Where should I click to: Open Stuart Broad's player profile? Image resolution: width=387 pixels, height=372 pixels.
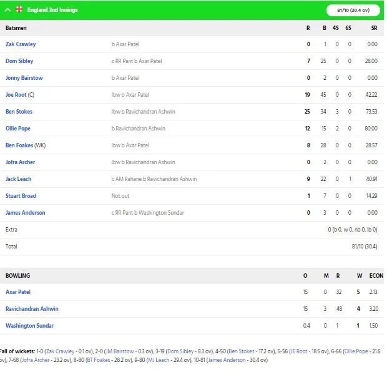tap(21, 196)
